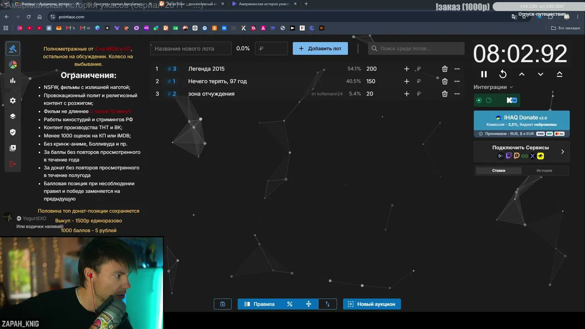Start a Новый аукцион

(x=372, y=304)
